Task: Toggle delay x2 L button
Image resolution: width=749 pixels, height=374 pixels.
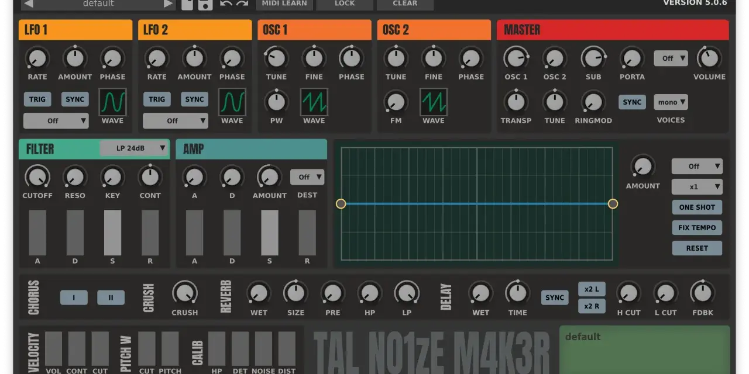Action: [592, 289]
